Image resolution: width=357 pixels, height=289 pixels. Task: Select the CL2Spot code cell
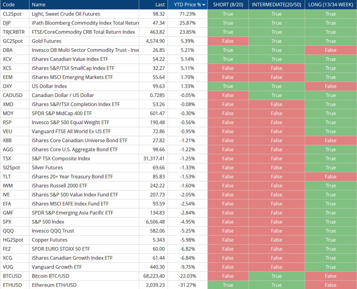pos(15,14)
